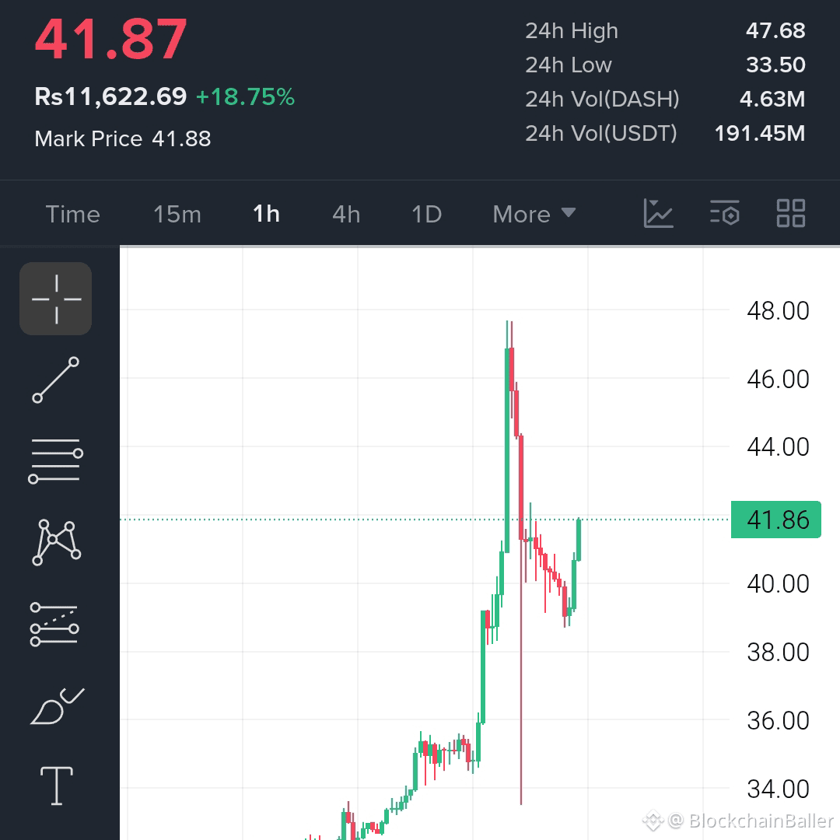This screenshot has width=840, height=840.
Task: Select the brush drawing tool
Action: pyautogui.click(x=57, y=706)
